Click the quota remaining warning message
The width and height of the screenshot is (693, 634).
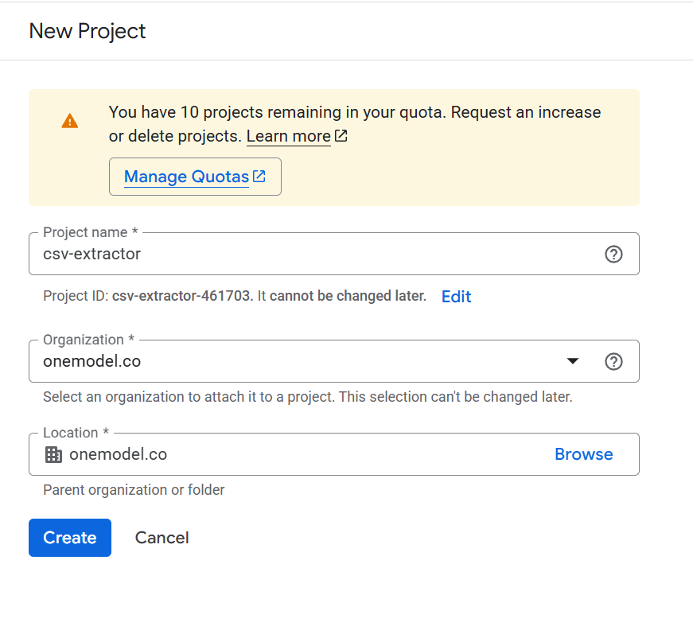(x=354, y=112)
